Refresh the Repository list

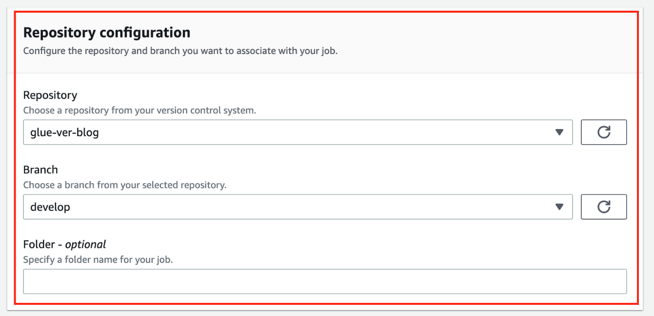pos(603,132)
